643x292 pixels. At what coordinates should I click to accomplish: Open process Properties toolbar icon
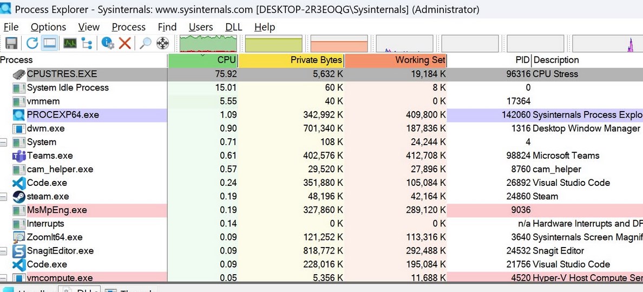pos(108,43)
